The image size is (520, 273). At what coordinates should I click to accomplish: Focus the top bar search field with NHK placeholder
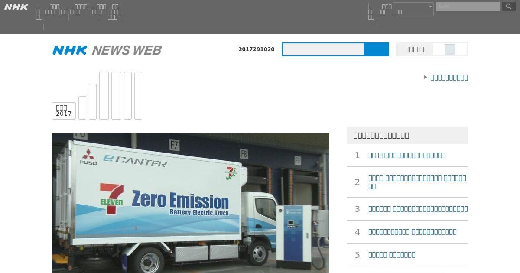(x=468, y=6)
